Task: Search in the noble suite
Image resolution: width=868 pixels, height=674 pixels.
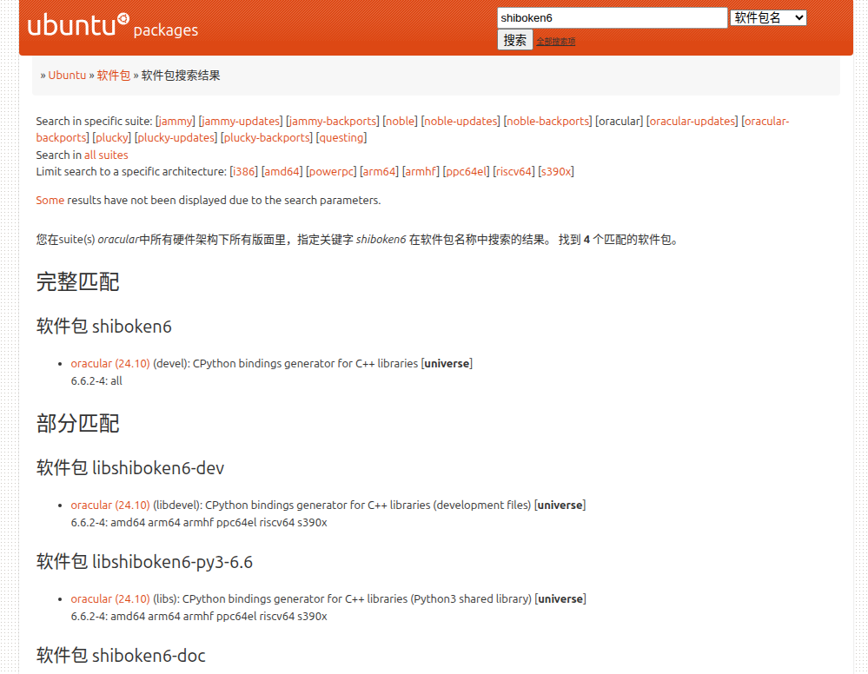Action: click(x=400, y=122)
